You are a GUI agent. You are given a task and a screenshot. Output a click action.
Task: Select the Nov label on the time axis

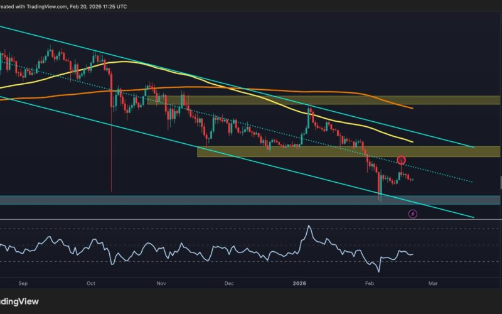[x=161, y=283]
